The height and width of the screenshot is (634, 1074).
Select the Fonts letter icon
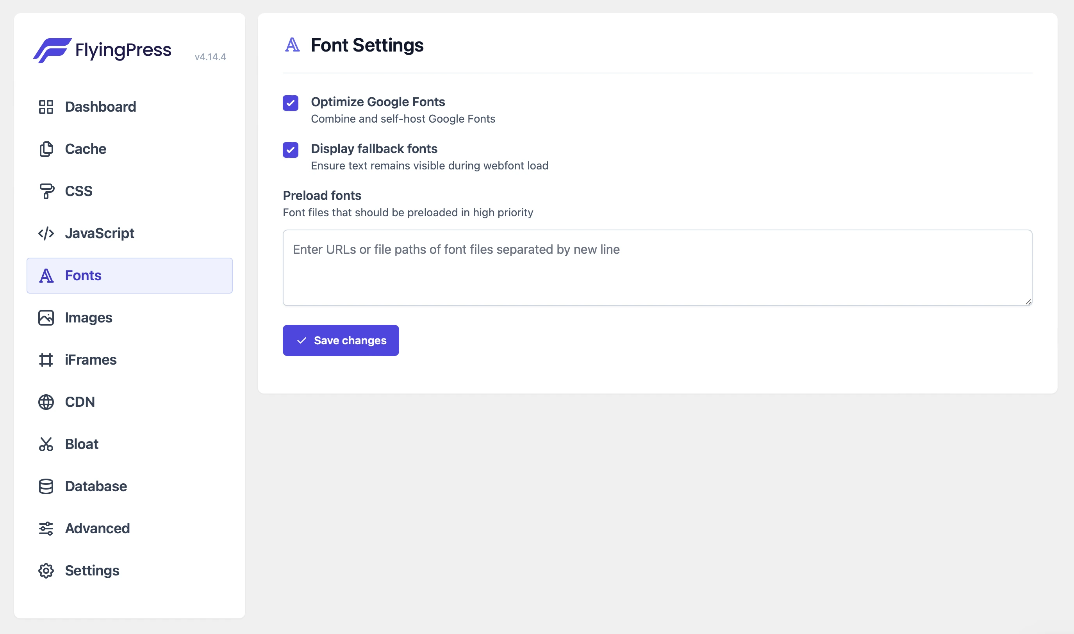pyautogui.click(x=46, y=276)
